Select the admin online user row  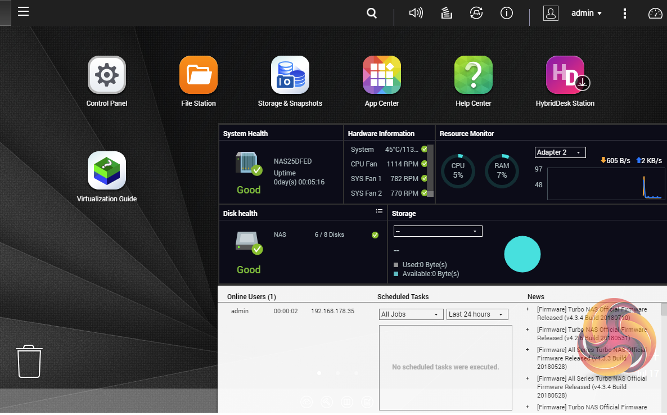[x=292, y=312]
